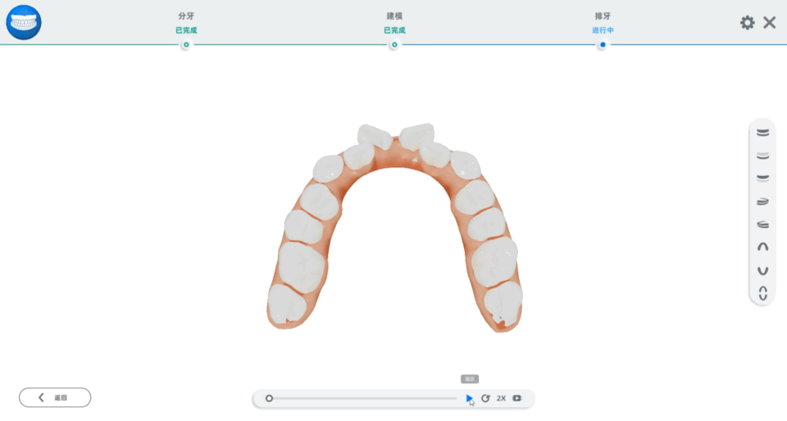Click the third jaw view icon with faded bottom

762,177
